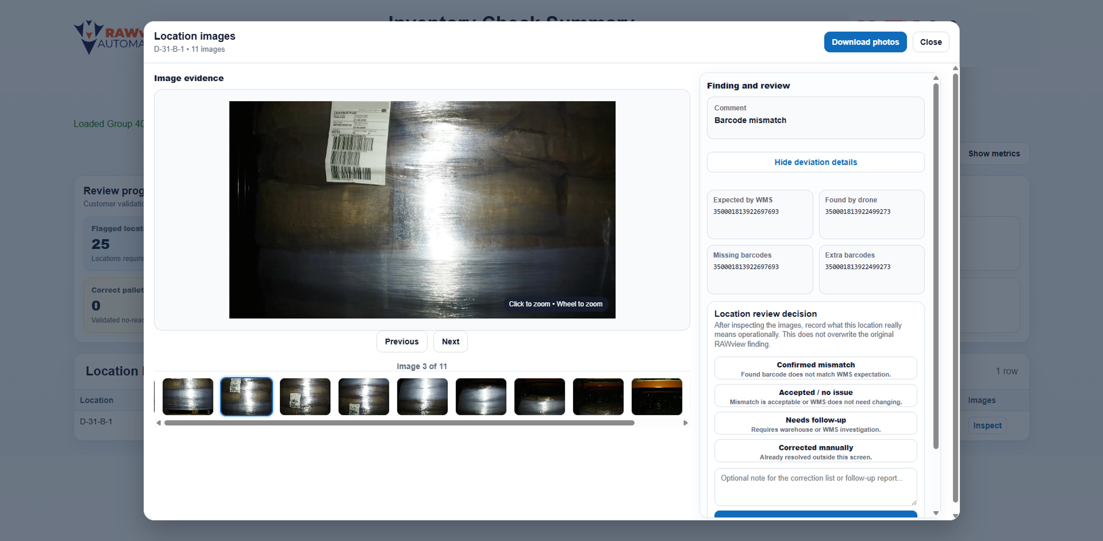Click the Location review decision heading
This screenshot has height=541, width=1103.
pyautogui.click(x=765, y=314)
